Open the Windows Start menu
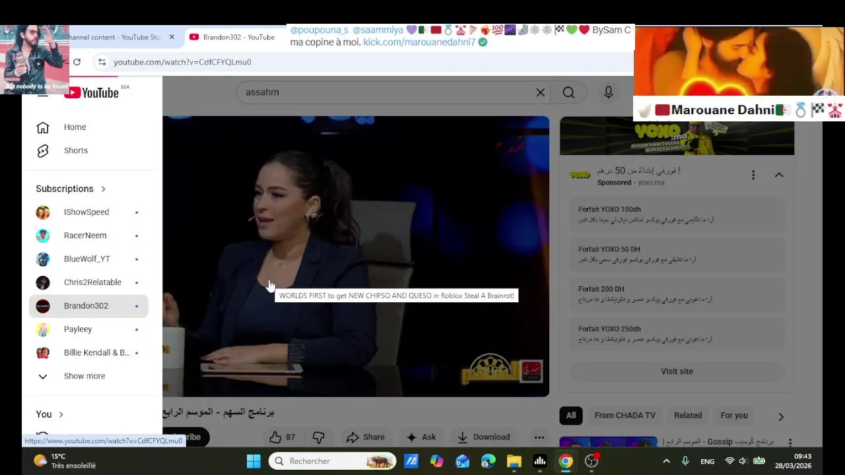Screen dimensions: 845x475 coord(253,461)
